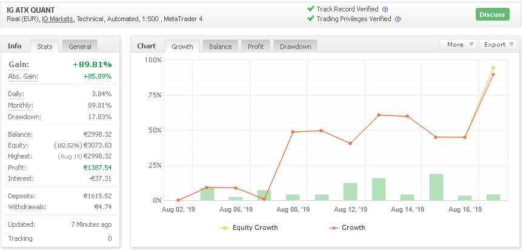
Task: Toggle the Growth series legend marker
Action: (x=333, y=228)
